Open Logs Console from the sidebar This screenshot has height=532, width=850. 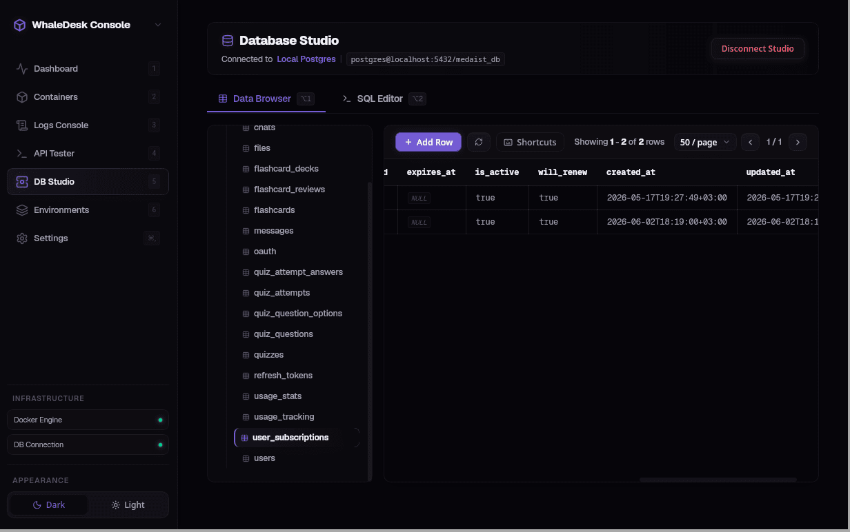88,125
